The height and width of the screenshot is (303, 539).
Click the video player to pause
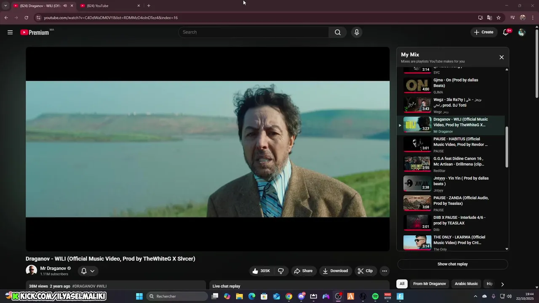208,149
